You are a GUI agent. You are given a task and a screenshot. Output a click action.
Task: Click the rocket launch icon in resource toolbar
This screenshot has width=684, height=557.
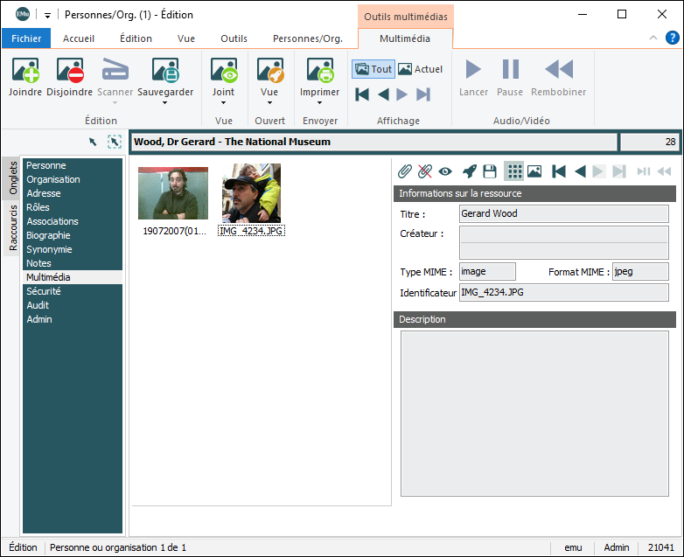(x=470, y=171)
